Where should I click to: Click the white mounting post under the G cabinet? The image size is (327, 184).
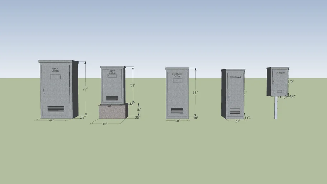(276, 107)
